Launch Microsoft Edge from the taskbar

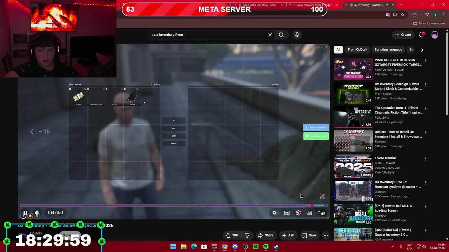(x=194, y=247)
